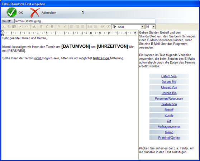Screen dimensions: 200x161
Task: Cancel via the red X Abbrechen button
Action: pyautogui.click(x=43, y=12)
